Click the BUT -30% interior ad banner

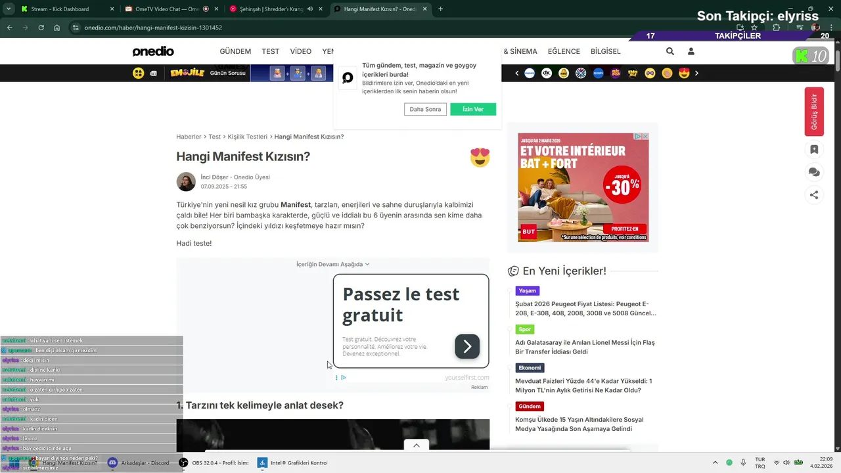click(x=583, y=187)
